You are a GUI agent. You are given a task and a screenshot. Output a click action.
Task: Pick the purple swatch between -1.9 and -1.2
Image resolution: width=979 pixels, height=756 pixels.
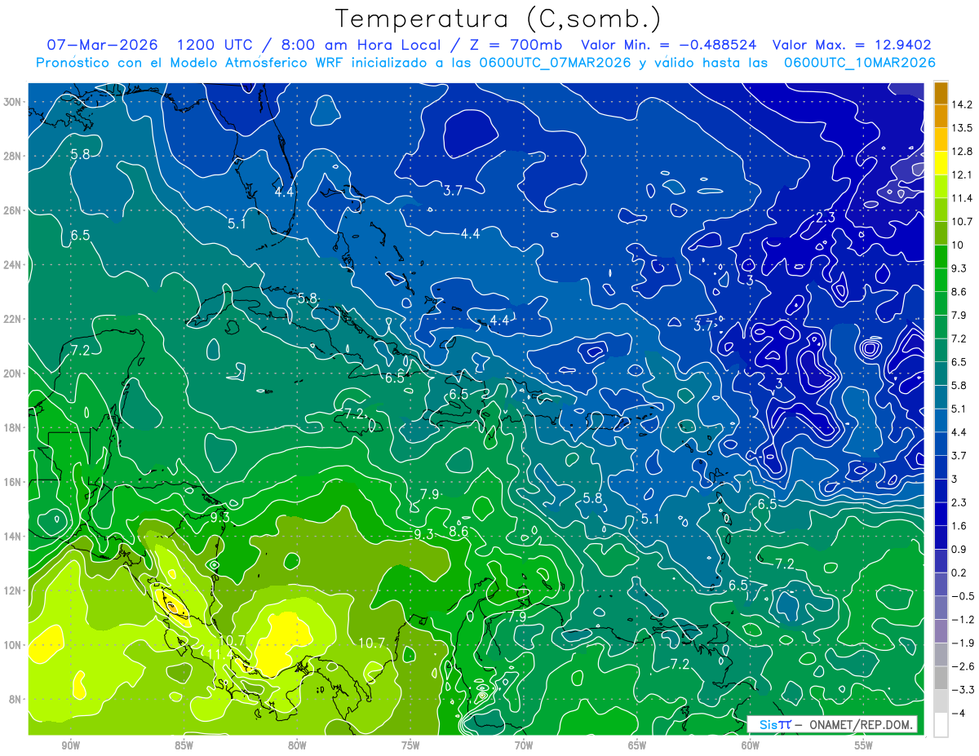coord(941,630)
